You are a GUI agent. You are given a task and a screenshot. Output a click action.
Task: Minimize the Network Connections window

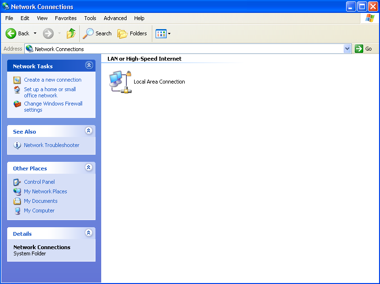coord(351,7)
